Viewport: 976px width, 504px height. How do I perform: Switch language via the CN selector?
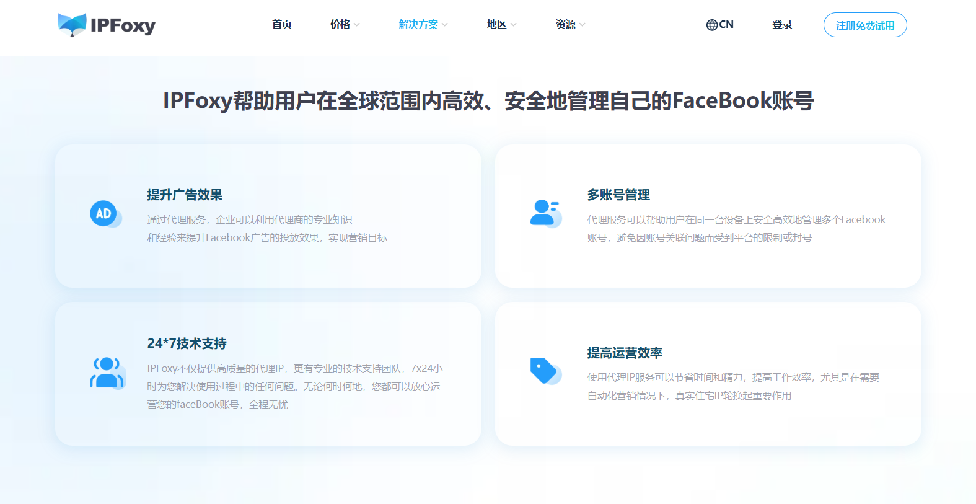(x=720, y=25)
